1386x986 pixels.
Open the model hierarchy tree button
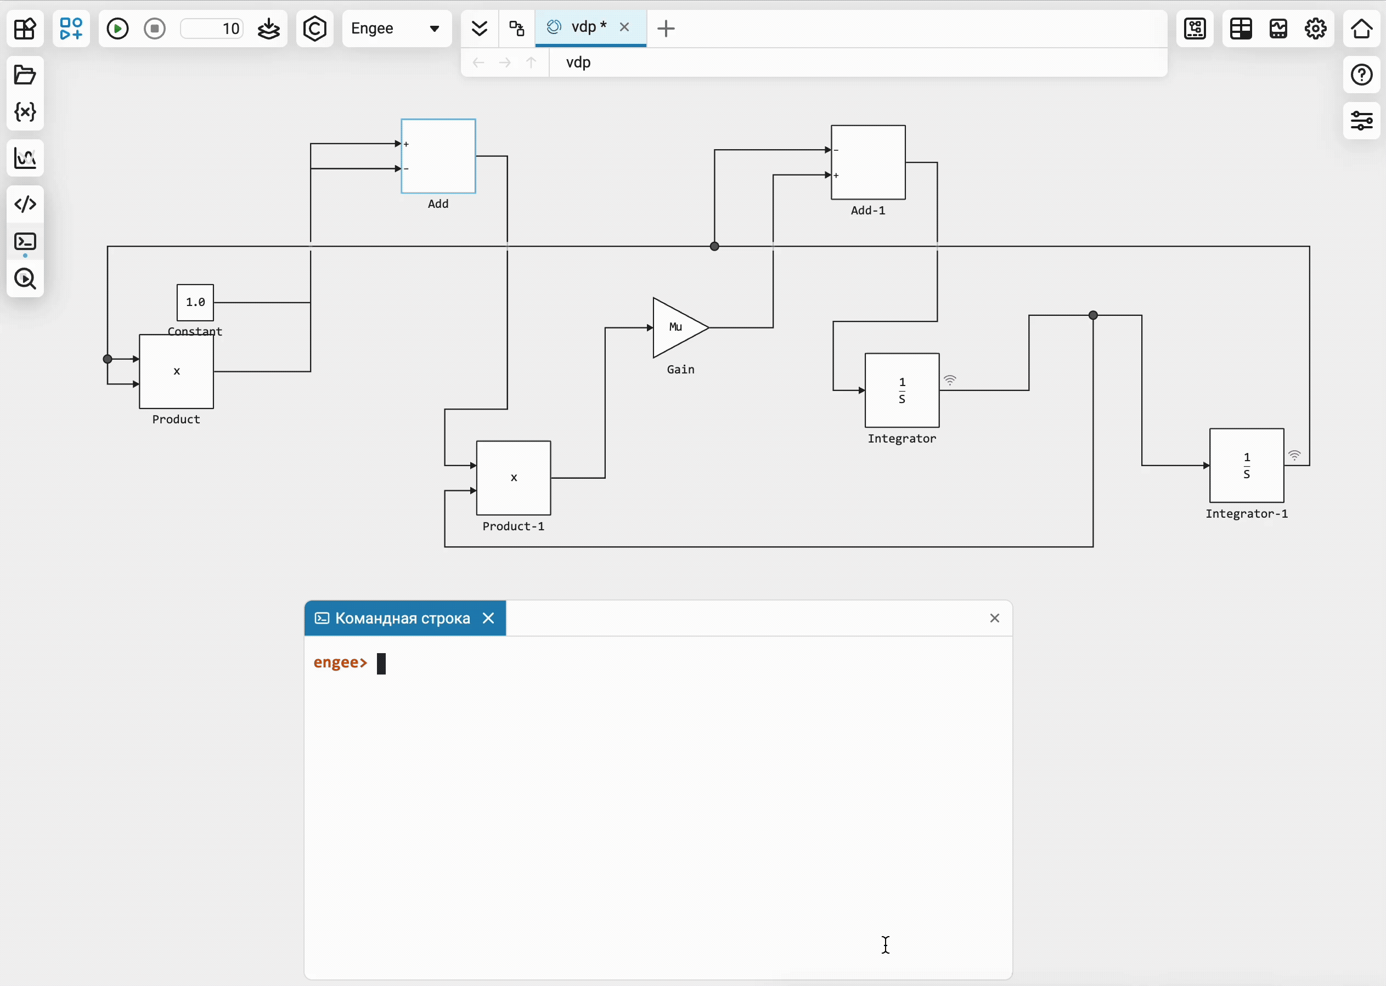point(516,29)
